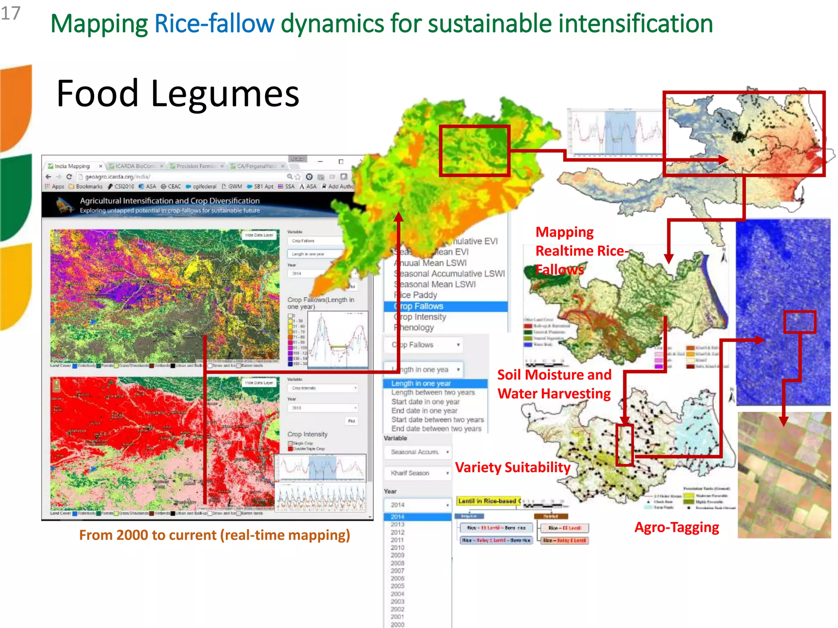This screenshot has height=628, width=838.
Task: Open Year 2014 dropdown in the browser page
Action: (323, 273)
